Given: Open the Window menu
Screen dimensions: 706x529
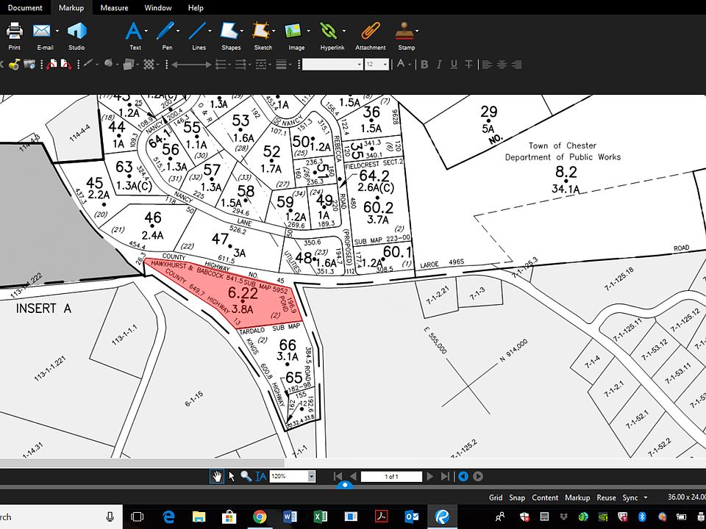Looking at the screenshot, I should tap(158, 7).
